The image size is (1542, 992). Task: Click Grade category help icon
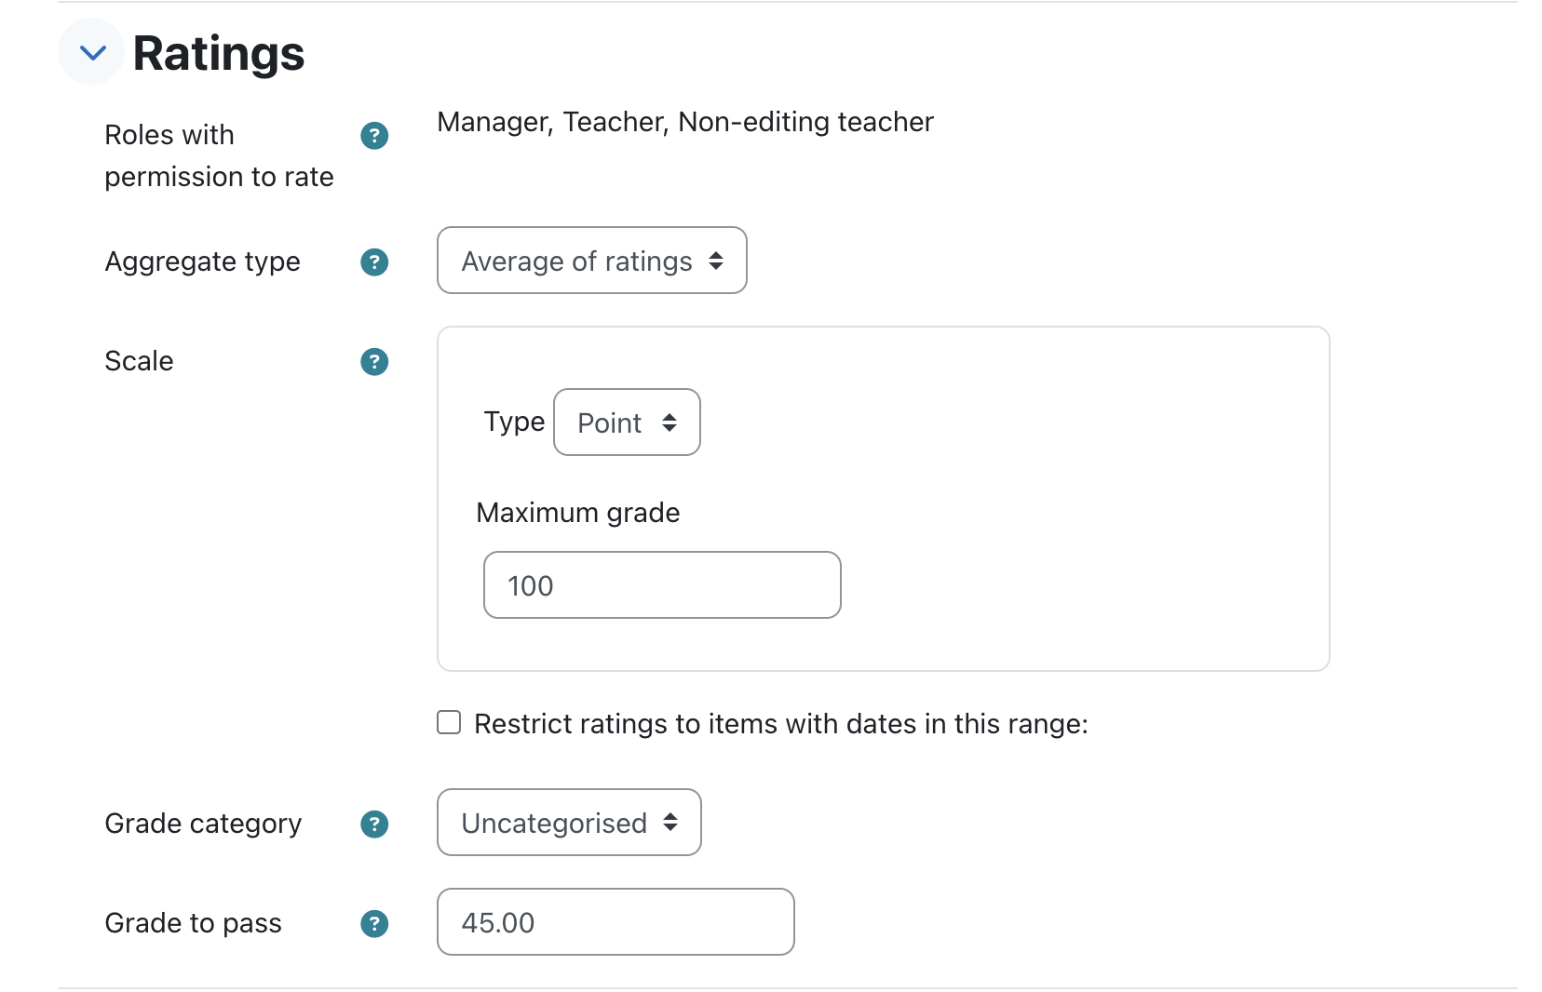click(x=374, y=824)
